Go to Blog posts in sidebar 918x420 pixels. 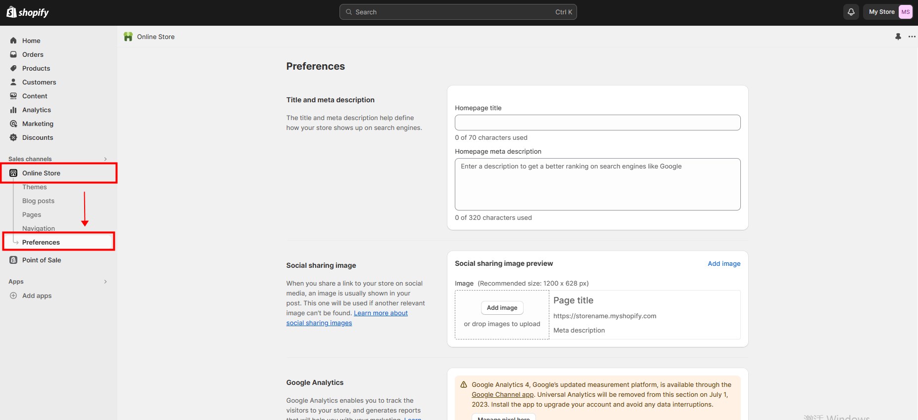point(38,201)
